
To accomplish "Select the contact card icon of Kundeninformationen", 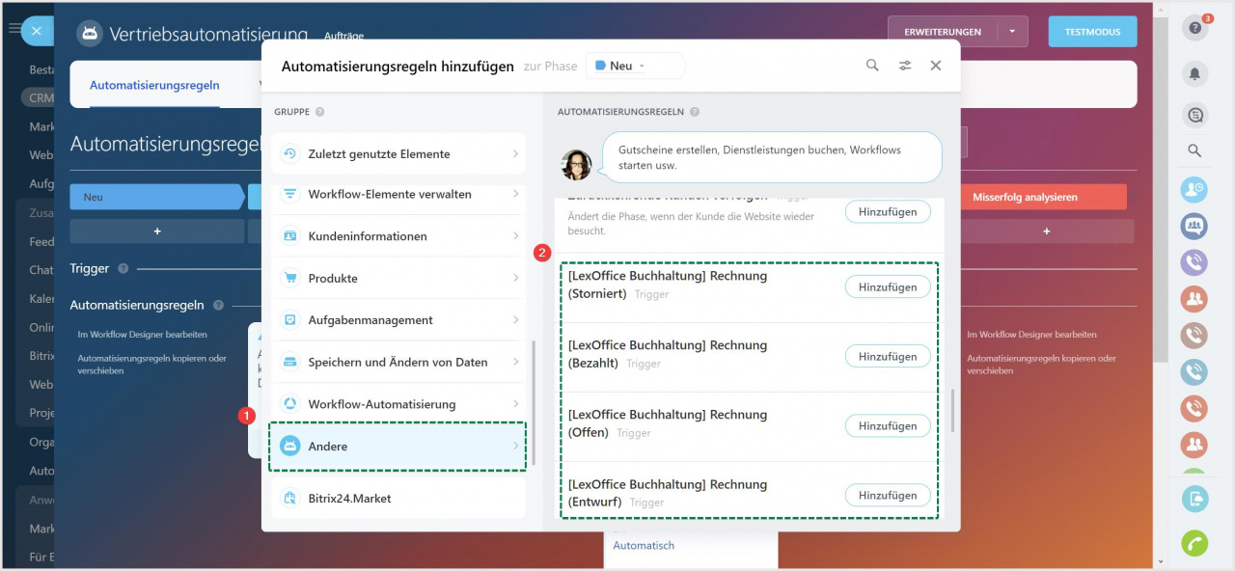I will (x=290, y=235).
